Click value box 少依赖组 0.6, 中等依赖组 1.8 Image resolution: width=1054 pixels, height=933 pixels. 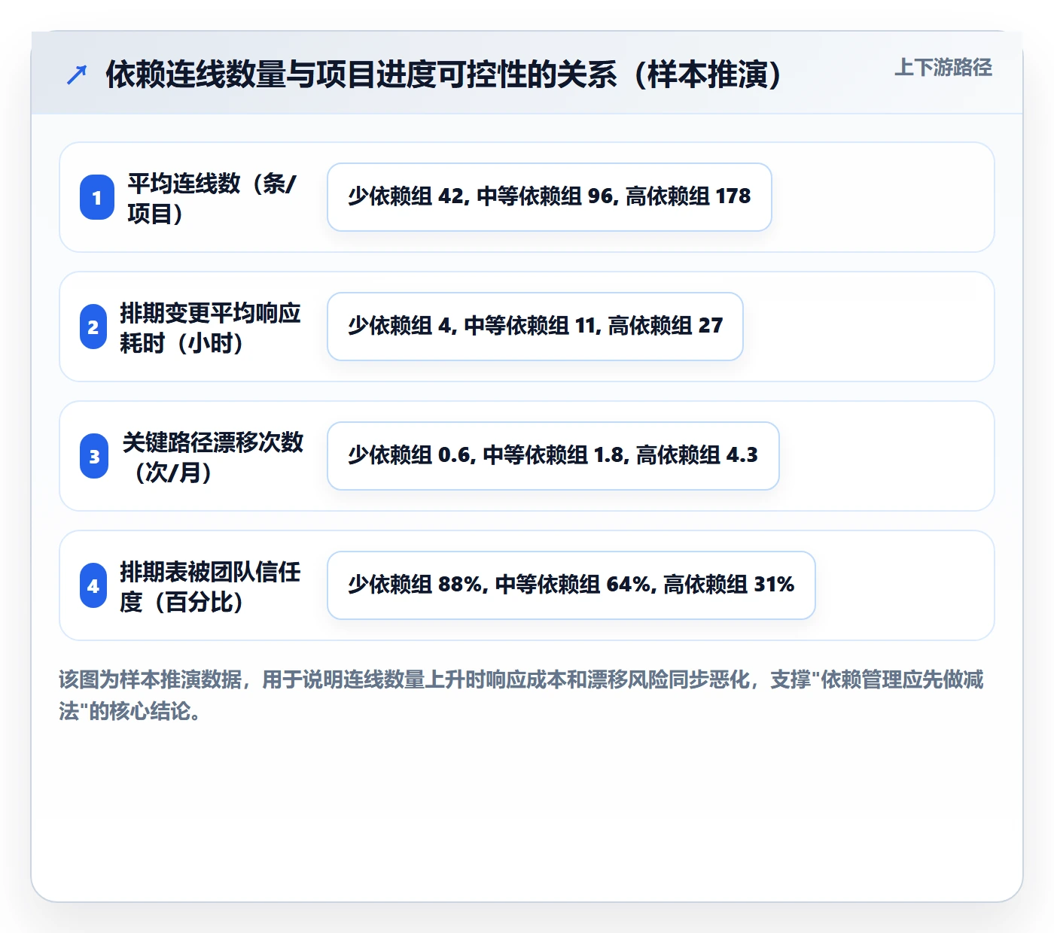[553, 456]
